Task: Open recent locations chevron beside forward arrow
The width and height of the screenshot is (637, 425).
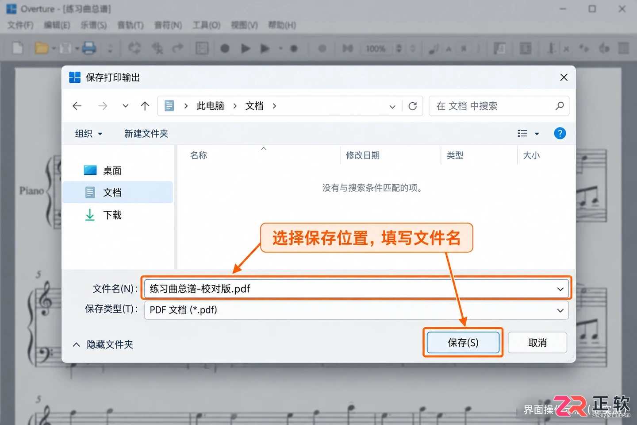Action: click(126, 106)
